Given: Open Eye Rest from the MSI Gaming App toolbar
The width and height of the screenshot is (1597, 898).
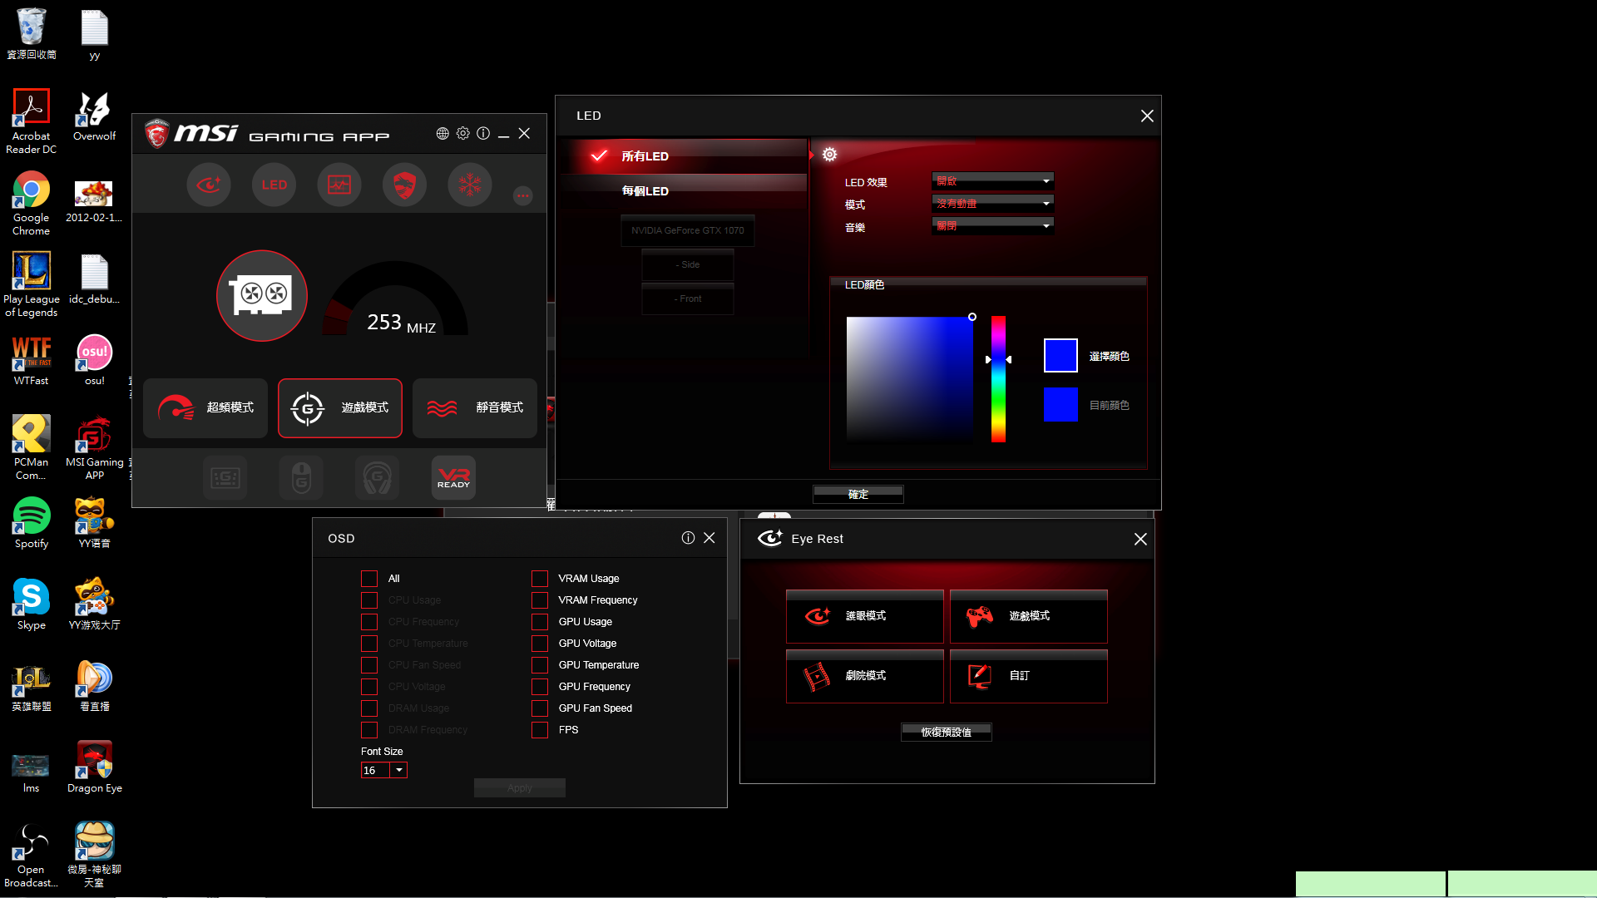Looking at the screenshot, I should pyautogui.click(x=209, y=185).
